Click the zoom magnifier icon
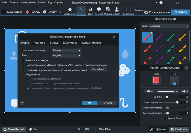 click(x=79, y=129)
